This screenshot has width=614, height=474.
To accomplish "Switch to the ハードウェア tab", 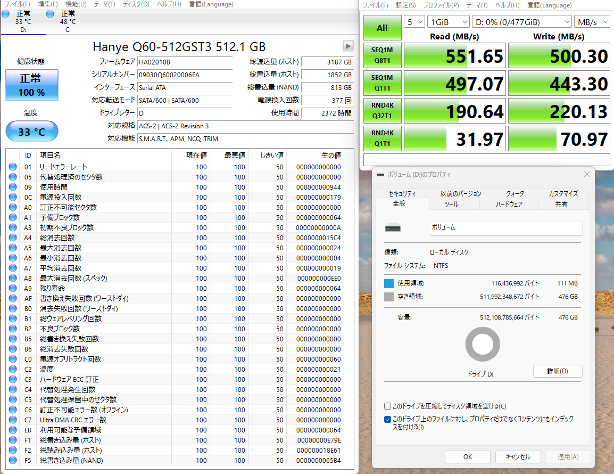I will (509, 204).
